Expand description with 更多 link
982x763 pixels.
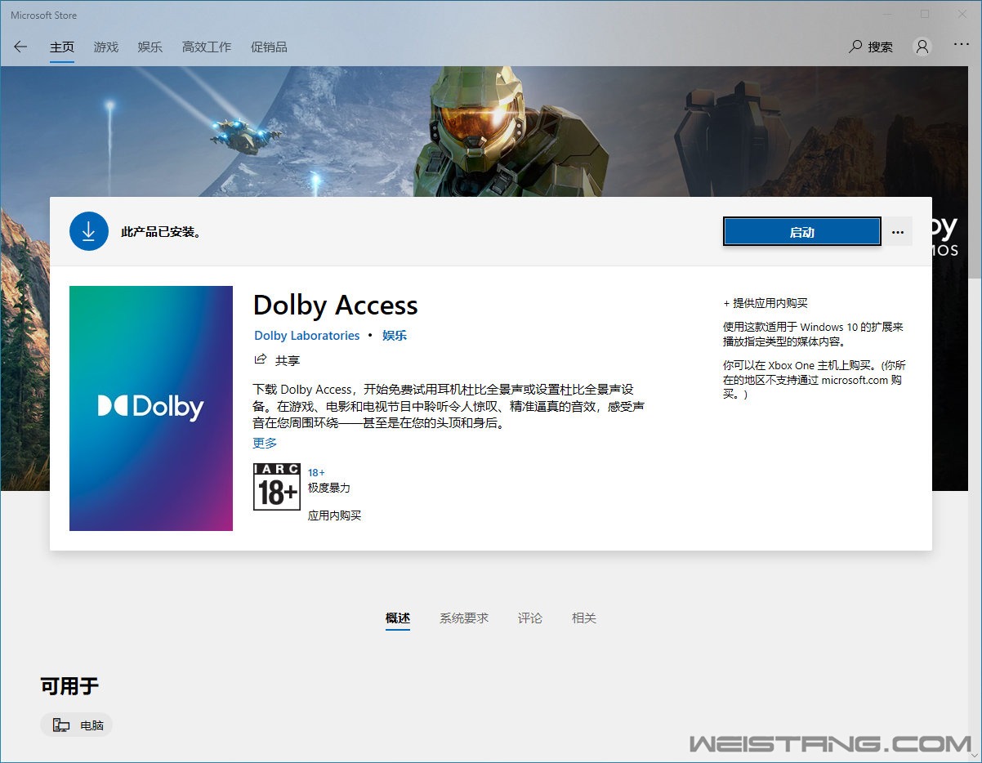click(265, 443)
